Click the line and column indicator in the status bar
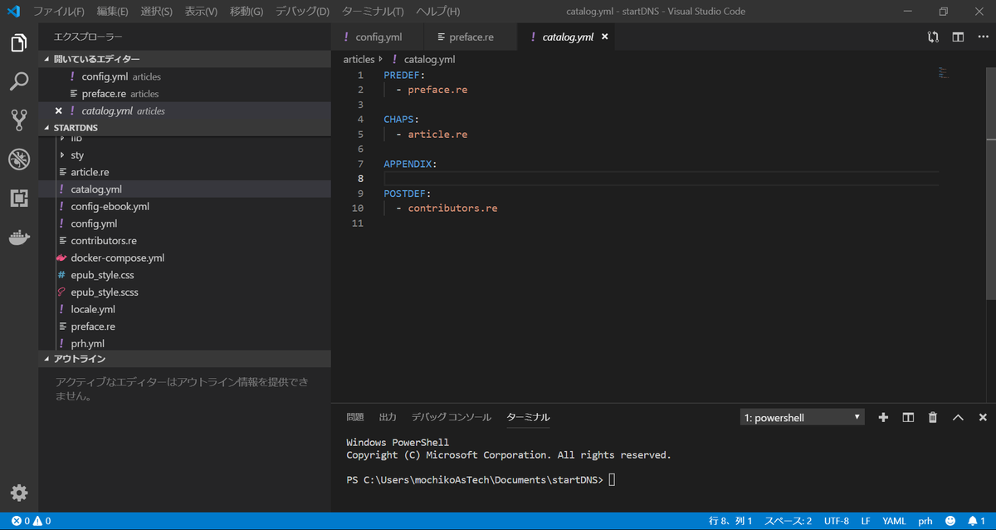Viewport: 996px width, 530px height. tap(730, 521)
